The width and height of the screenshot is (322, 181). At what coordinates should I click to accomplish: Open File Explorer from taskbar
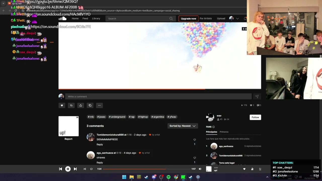pyautogui.click(x=132, y=177)
